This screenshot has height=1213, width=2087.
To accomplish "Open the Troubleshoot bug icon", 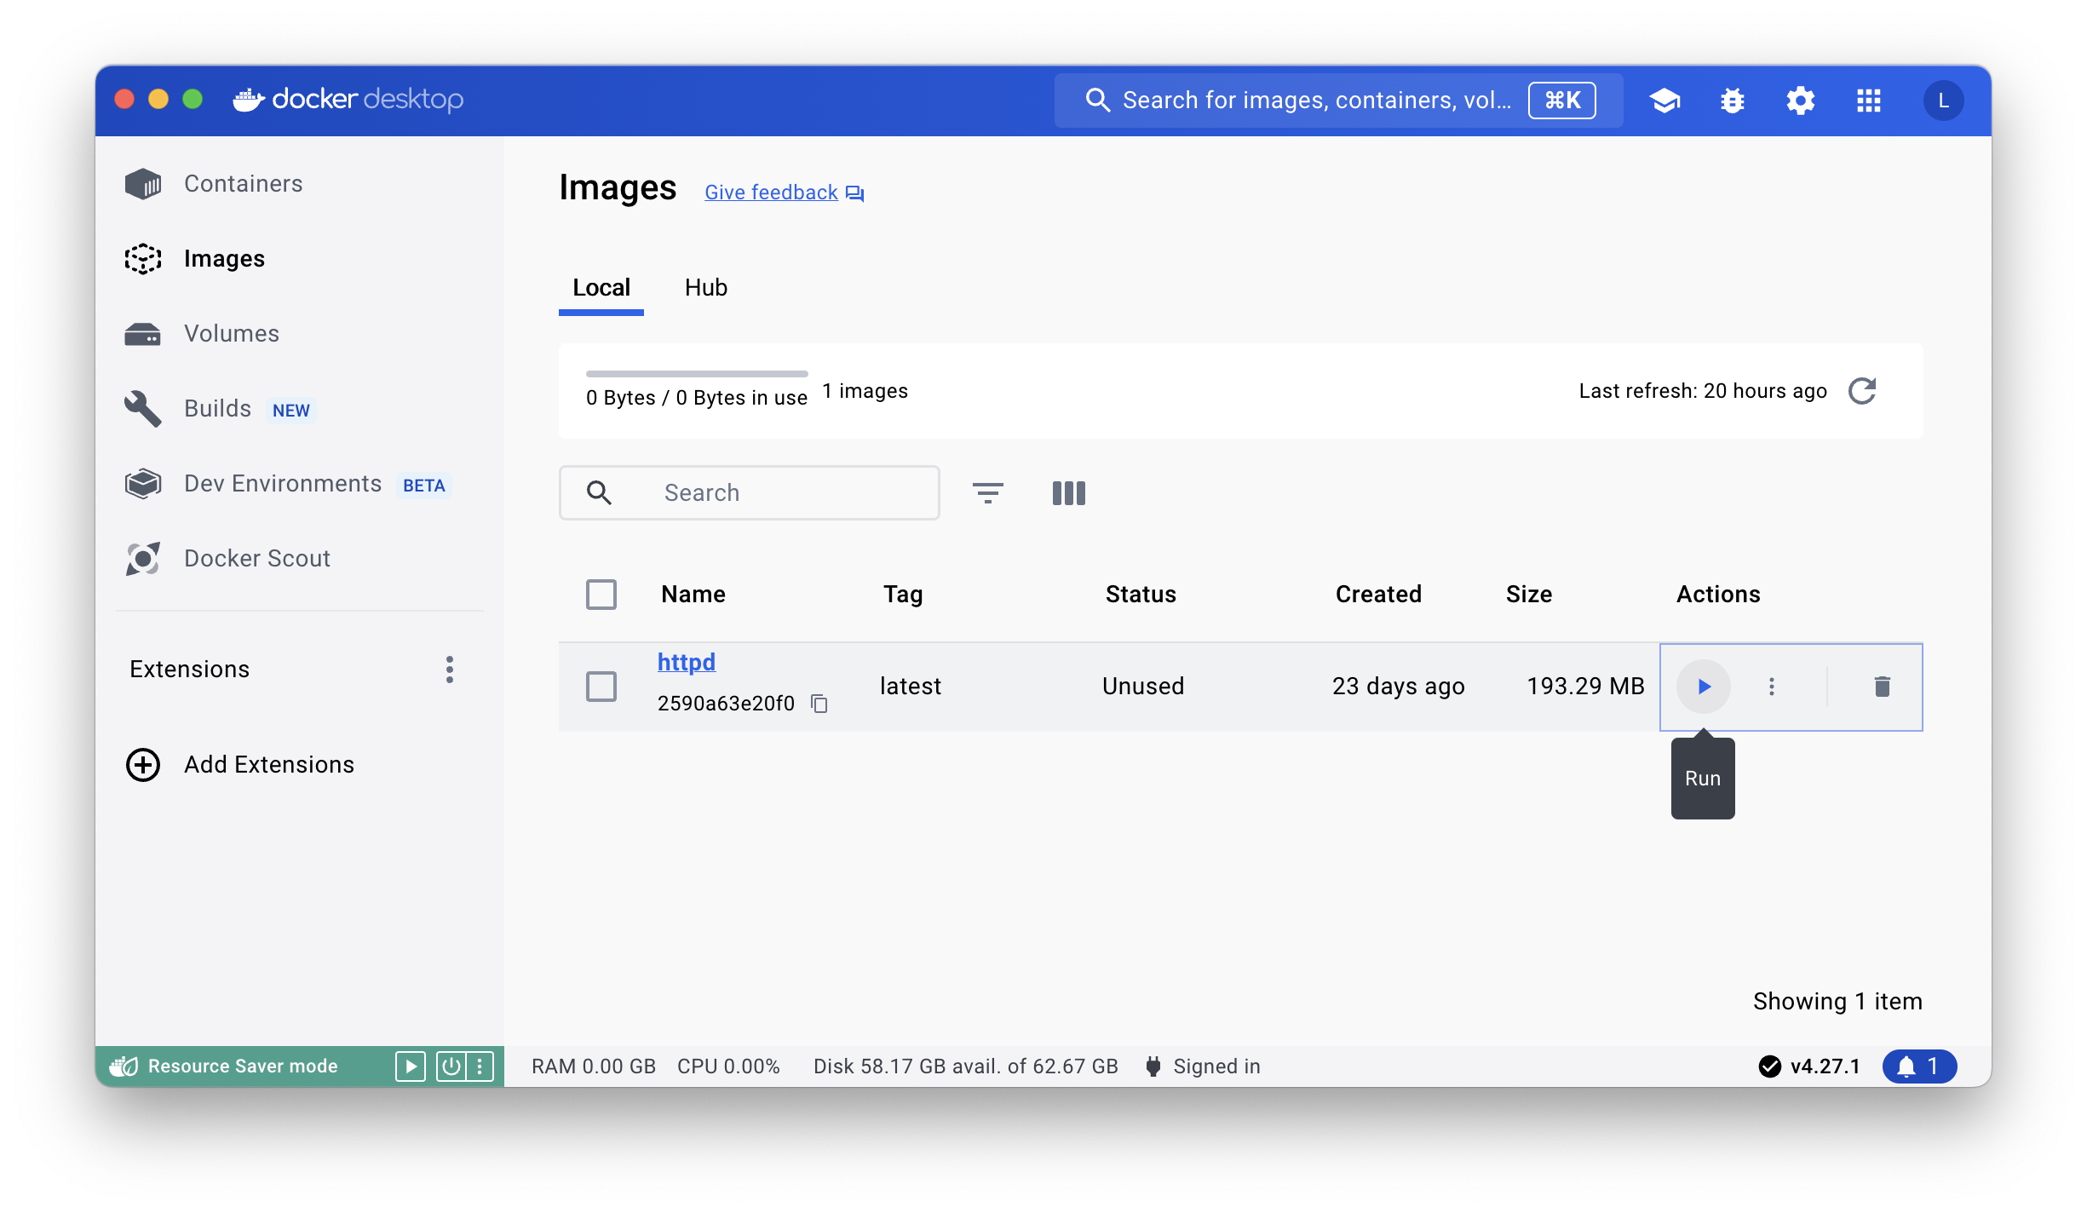I will (x=1733, y=101).
